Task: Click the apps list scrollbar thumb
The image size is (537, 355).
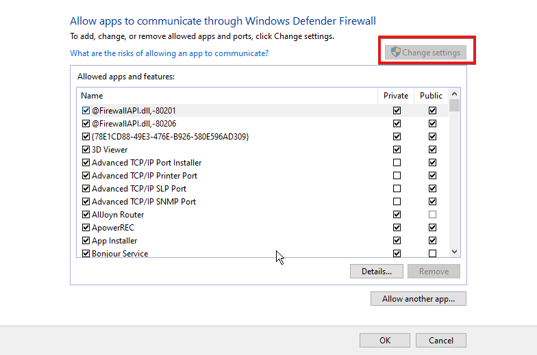Action: pyautogui.click(x=455, y=105)
